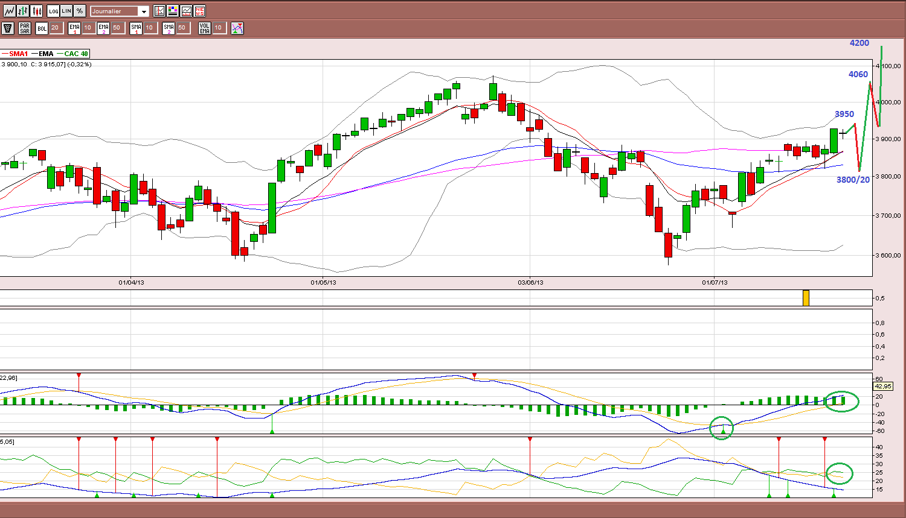Click the 01/05/13 date label
Viewport: 906px width, 518px height.
tap(324, 282)
